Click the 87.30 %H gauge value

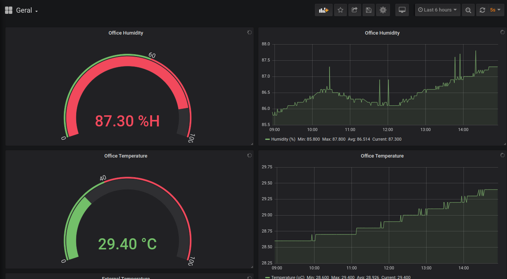[x=127, y=121]
